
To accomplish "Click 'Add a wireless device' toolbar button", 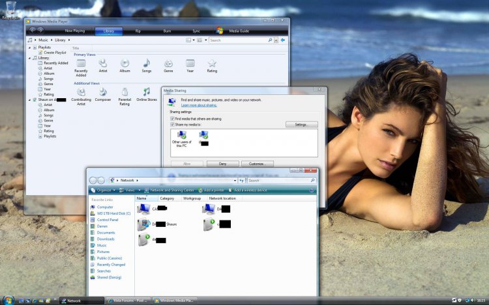I will point(248,191).
